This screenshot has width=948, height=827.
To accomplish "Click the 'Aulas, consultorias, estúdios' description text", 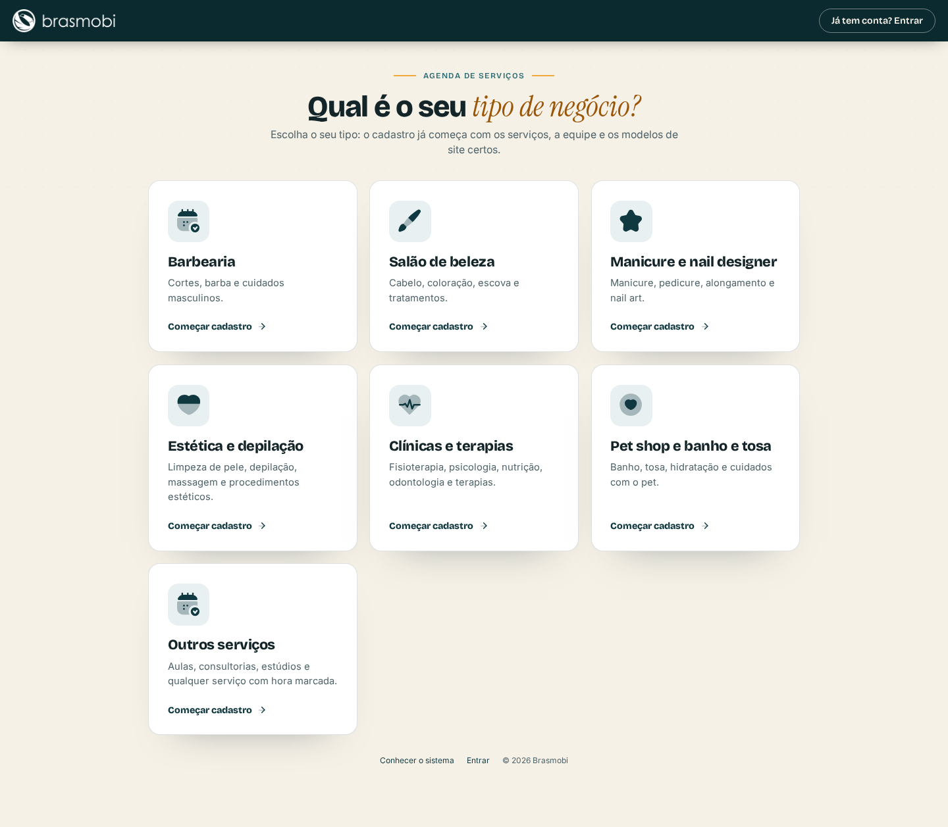I will click(x=252, y=674).
